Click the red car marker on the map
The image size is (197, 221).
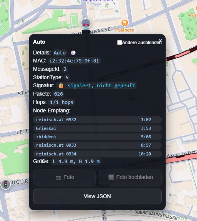86,23
